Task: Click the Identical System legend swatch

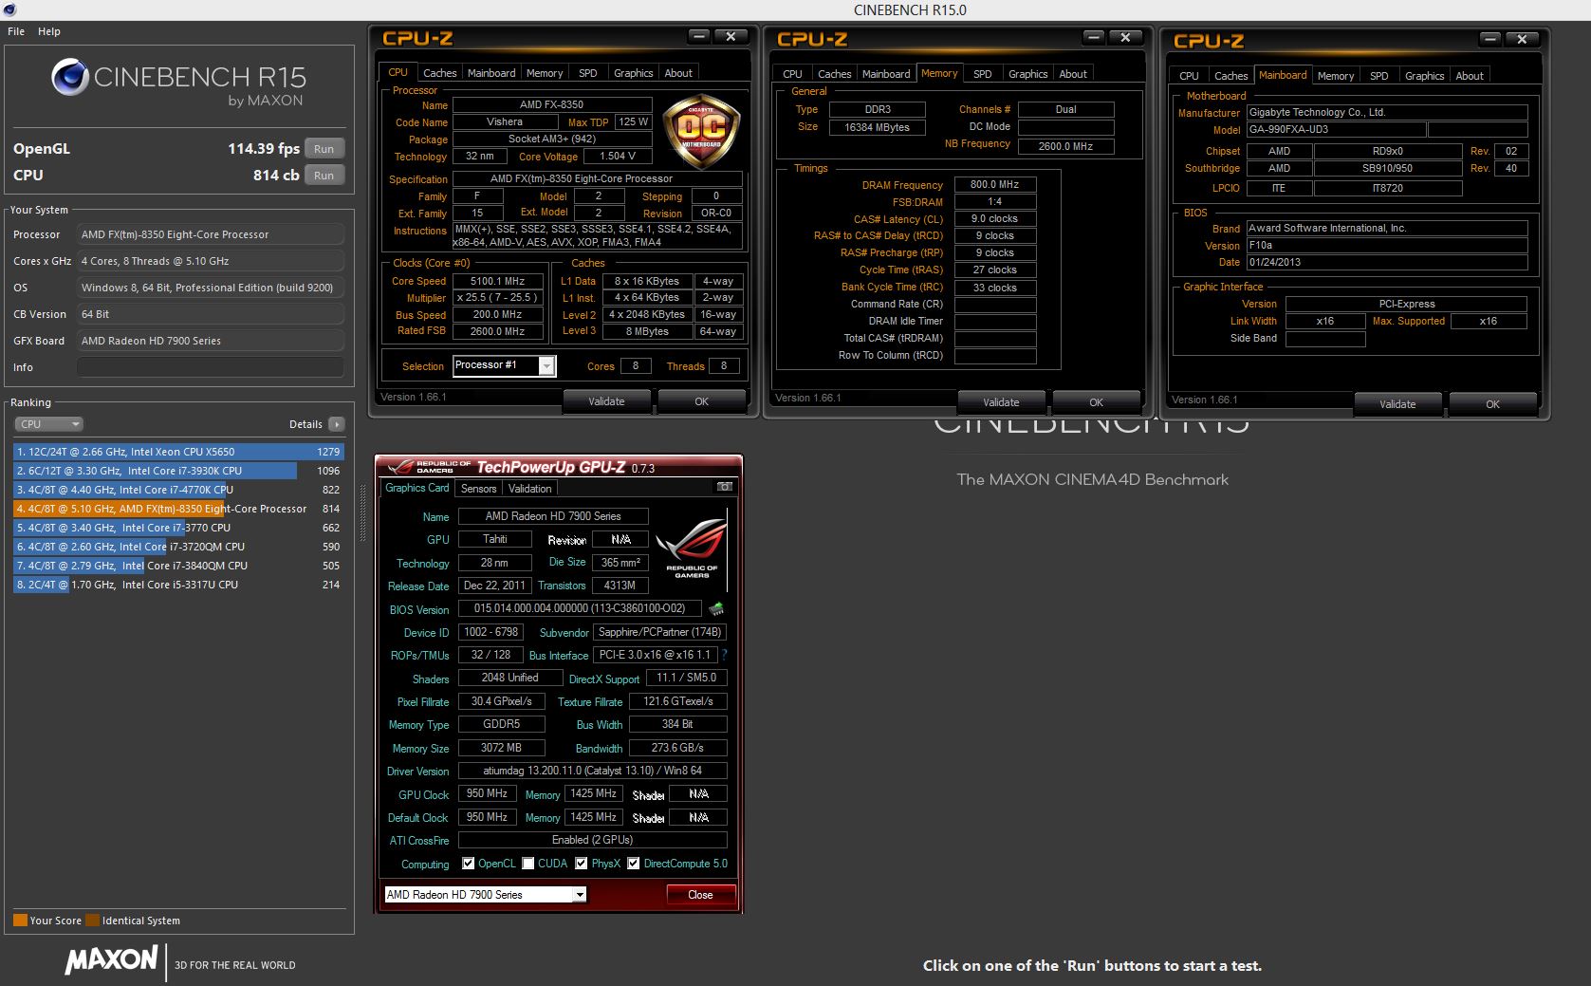Action: click(x=92, y=921)
